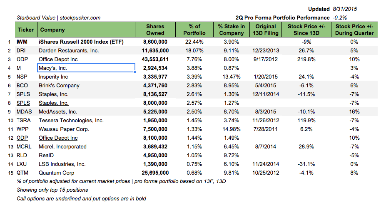Click the 'Company' column header
Screen dimensions: 386x205
tap(86, 30)
